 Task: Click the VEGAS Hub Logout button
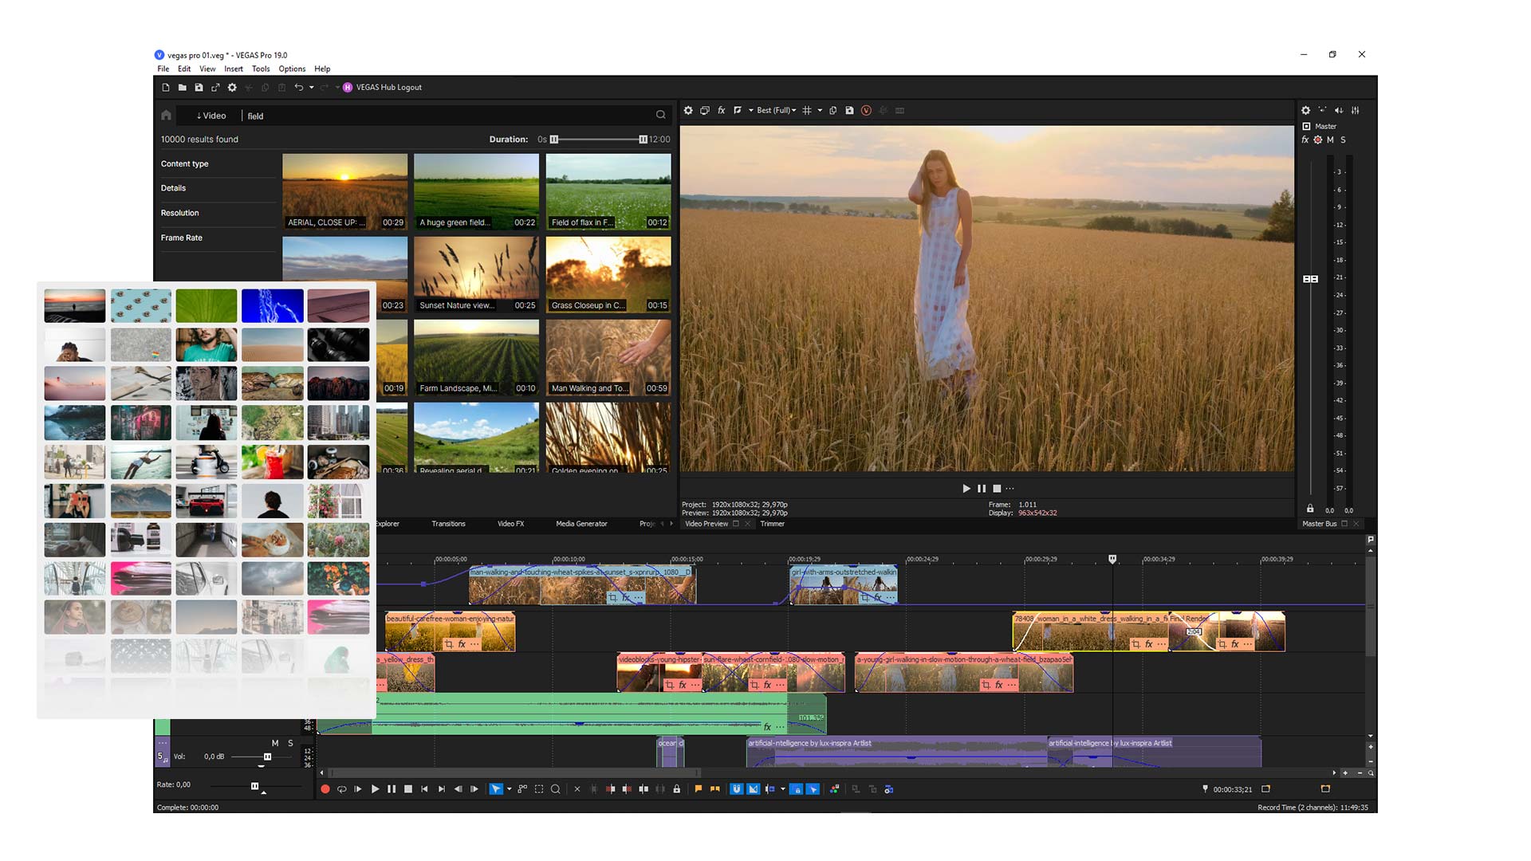coord(388,87)
